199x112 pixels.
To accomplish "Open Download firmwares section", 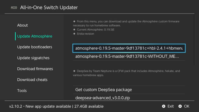I will pyautogui.click(x=35, y=69).
